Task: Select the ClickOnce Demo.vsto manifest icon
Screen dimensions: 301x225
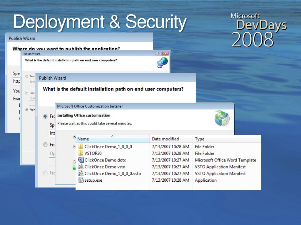Action: pyautogui.click(x=81, y=167)
